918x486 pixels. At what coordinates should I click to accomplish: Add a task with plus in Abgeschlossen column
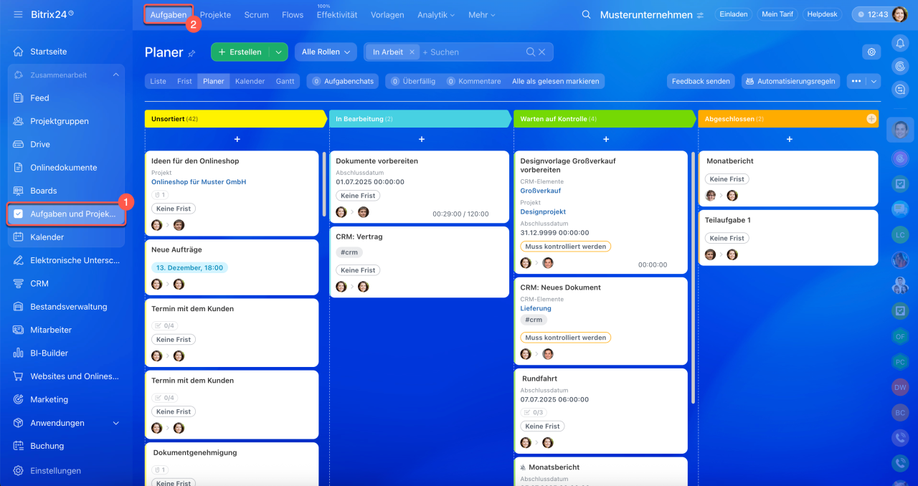coord(789,139)
